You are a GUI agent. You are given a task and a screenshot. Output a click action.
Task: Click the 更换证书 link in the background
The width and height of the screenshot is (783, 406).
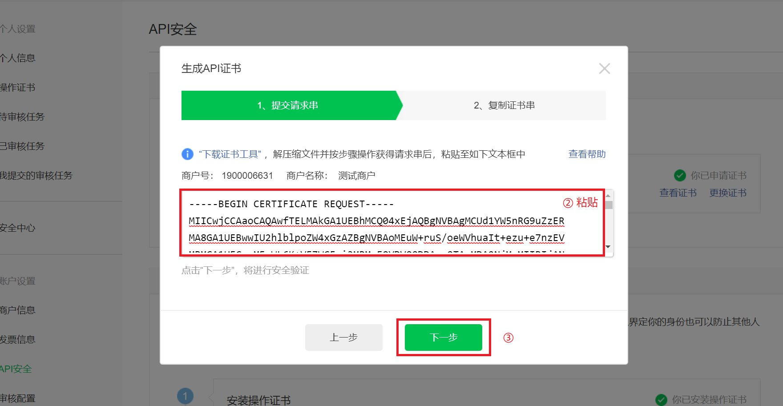tap(728, 193)
